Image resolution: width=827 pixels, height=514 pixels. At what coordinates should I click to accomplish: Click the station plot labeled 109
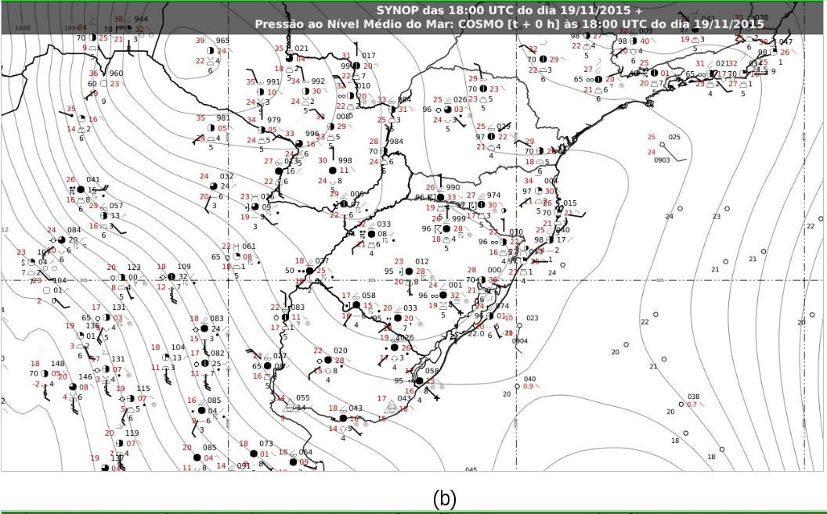[x=172, y=276]
